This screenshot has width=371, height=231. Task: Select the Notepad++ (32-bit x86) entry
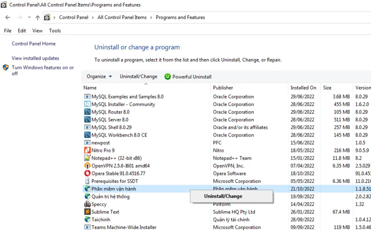point(117,158)
